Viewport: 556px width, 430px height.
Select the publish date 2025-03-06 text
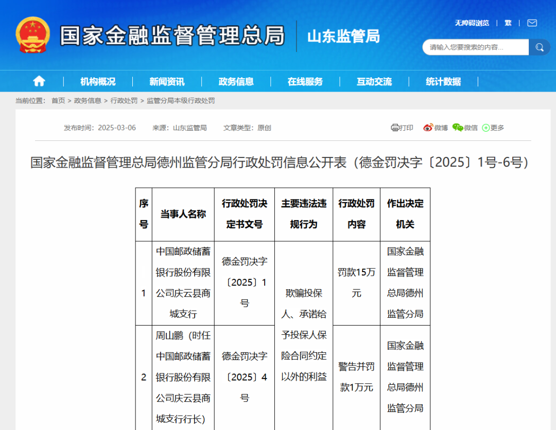117,128
